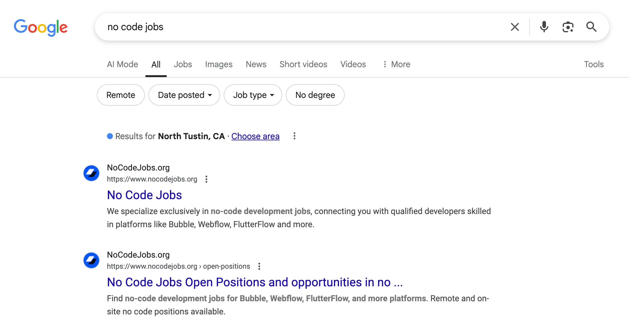Open Google Lens image search icon
629x332 pixels.
point(568,27)
